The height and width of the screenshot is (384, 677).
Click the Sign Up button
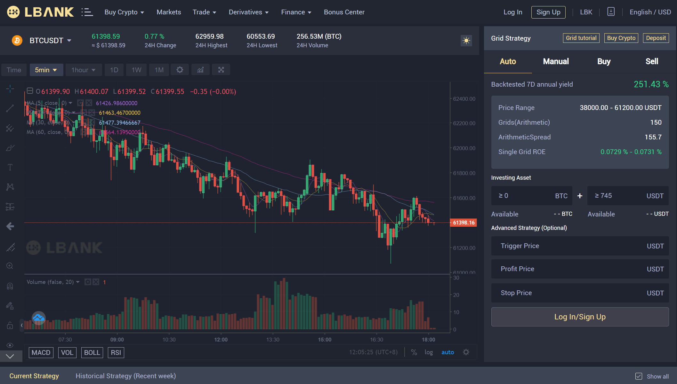pos(548,12)
